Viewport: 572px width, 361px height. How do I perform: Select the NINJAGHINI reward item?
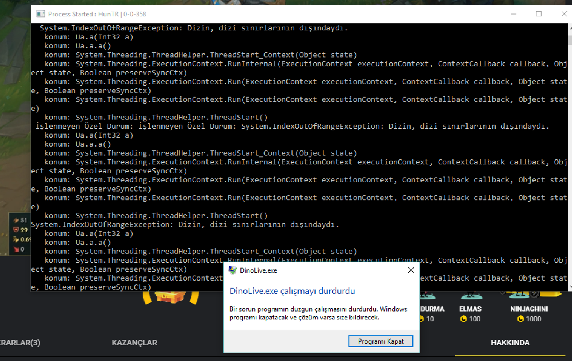click(x=529, y=309)
